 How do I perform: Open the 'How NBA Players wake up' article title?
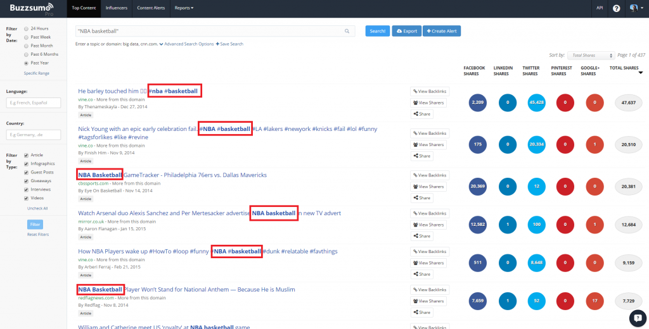(x=208, y=251)
